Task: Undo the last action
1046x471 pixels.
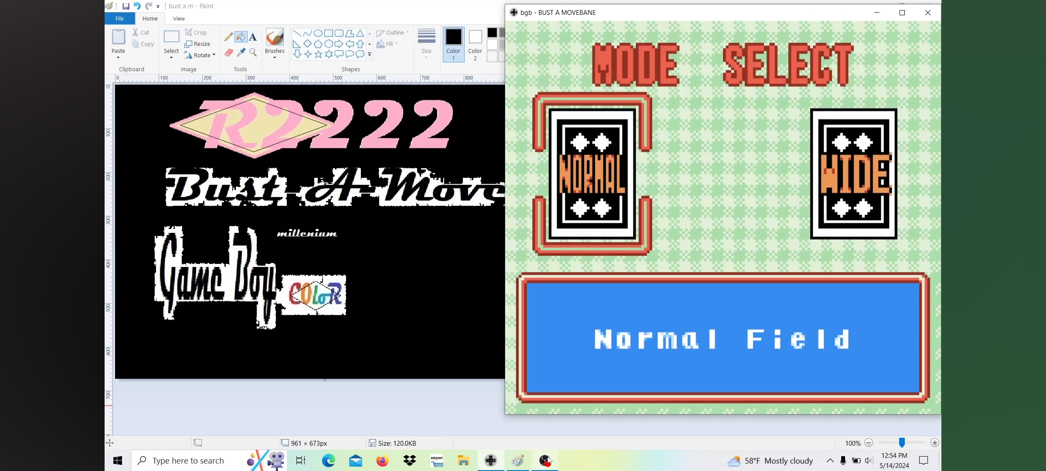Action: point(137,6)
